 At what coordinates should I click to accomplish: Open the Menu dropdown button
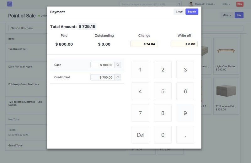227,15
